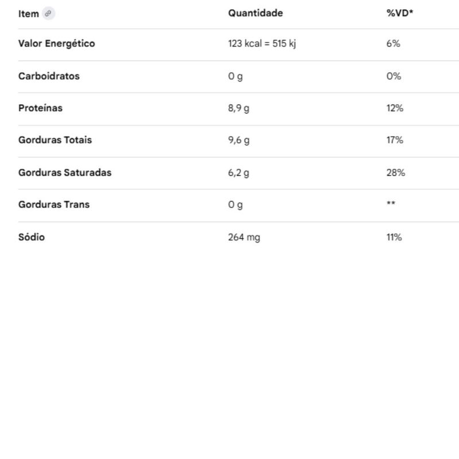Select the Gorduras Totais row label
The image size is (459, 459).
pyautogui.click(x=55, y=140)
